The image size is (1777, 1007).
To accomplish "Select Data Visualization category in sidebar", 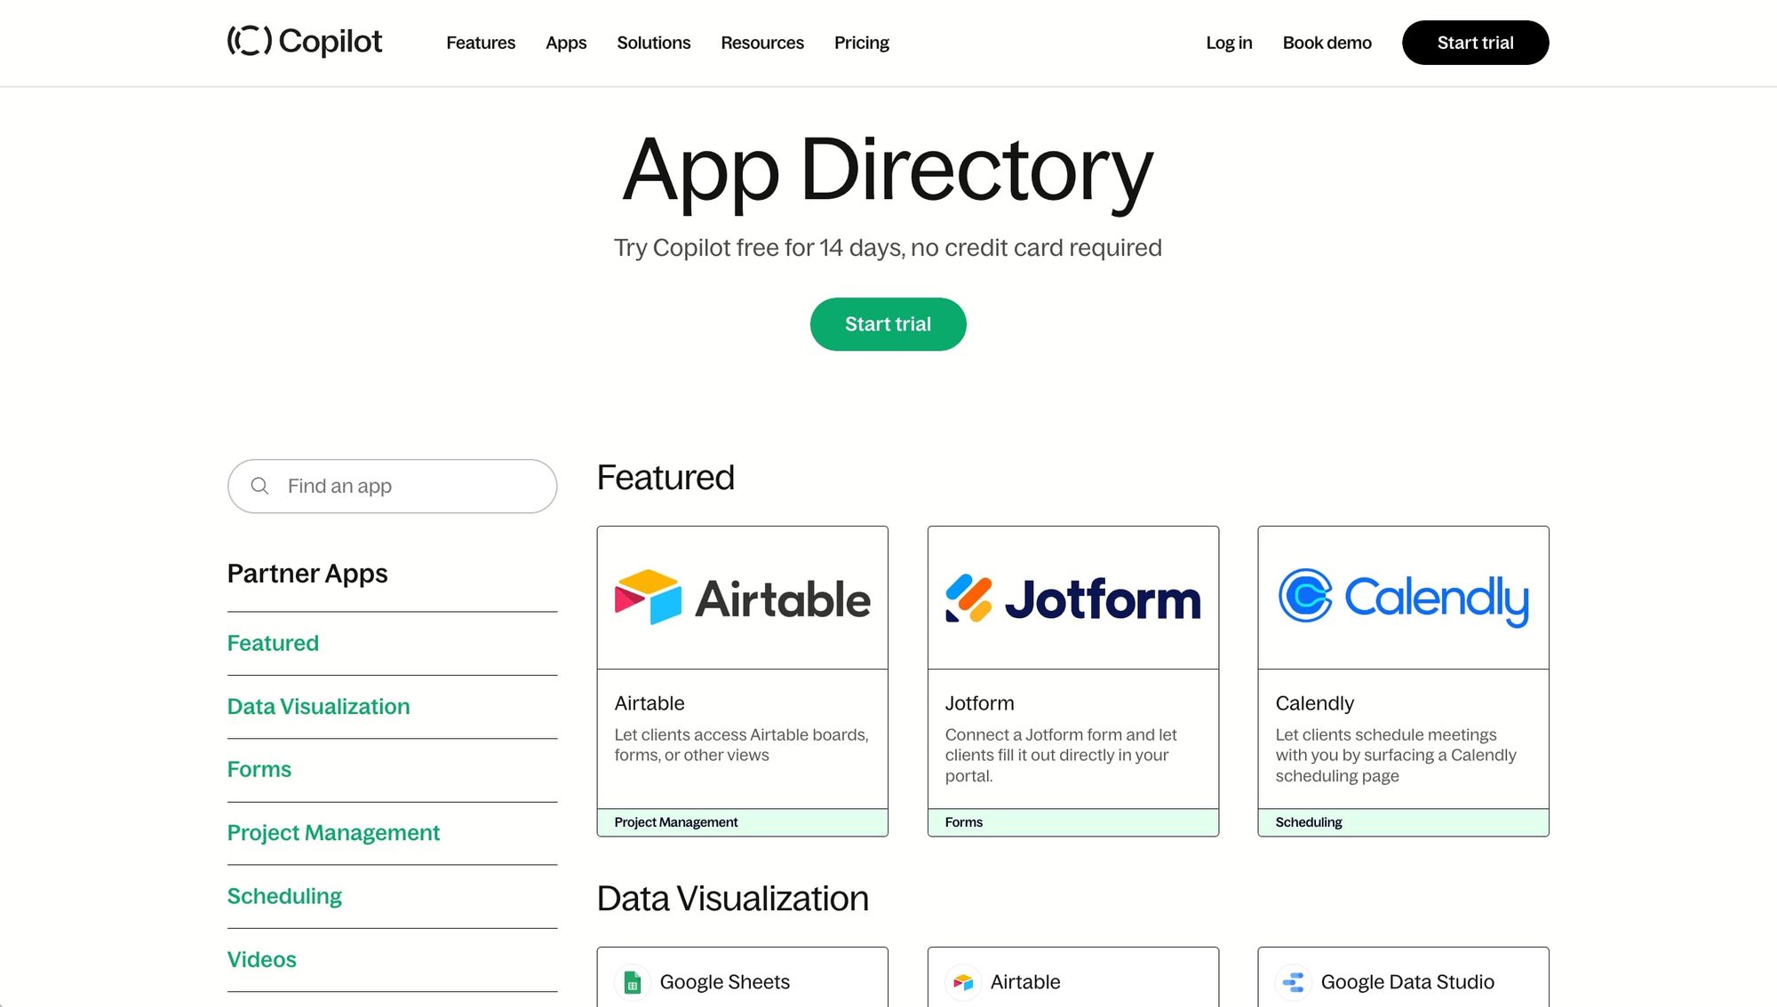I will [318, 707].
